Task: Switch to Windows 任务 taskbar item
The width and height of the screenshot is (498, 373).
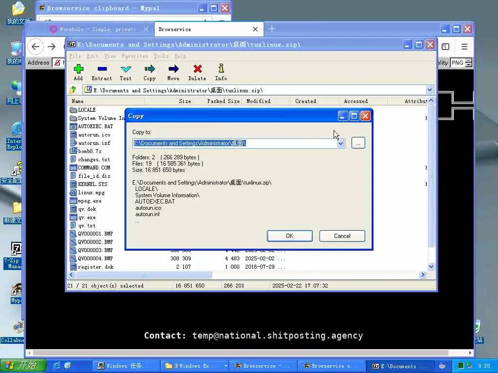Action: coord(125,366)
